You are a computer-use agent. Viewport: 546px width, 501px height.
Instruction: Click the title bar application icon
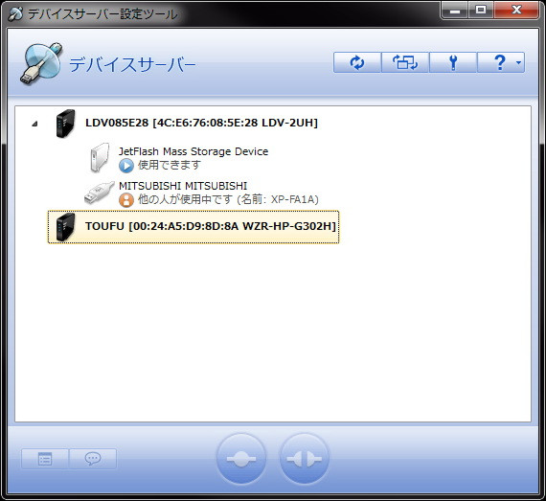tap(15, 14)
